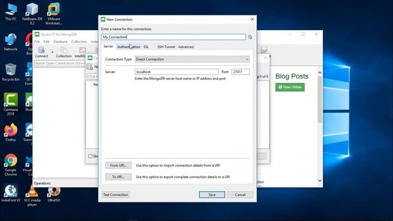The width and height of the screenshot is (393, 221).
Task: Open Database menu in Studio 3T
Action: 60,42
